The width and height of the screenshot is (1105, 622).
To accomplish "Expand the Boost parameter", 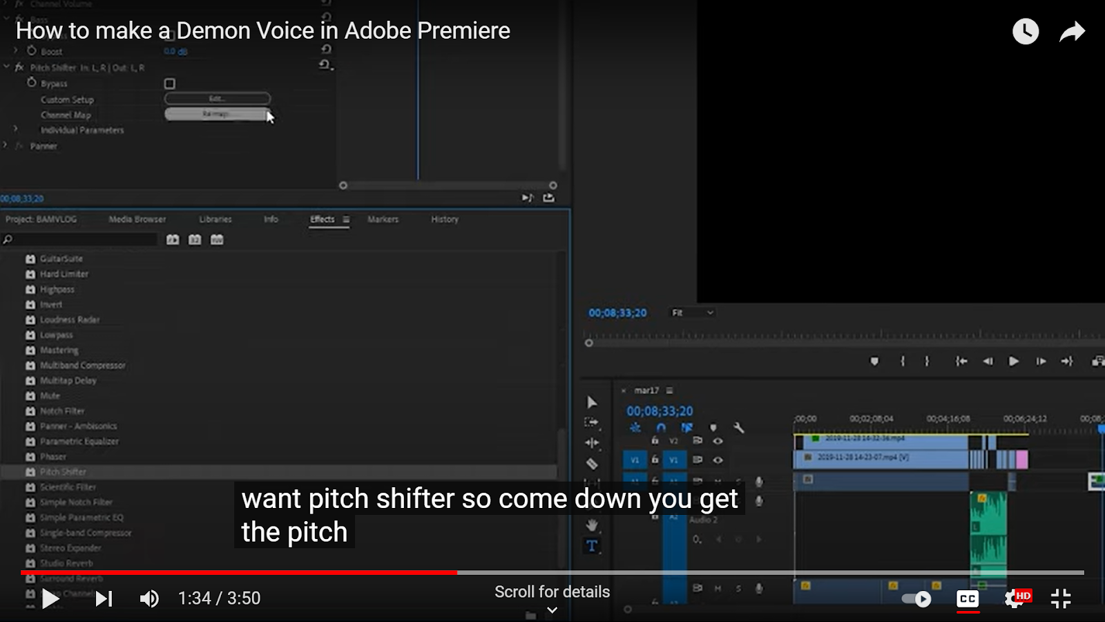I will (16, 50).
